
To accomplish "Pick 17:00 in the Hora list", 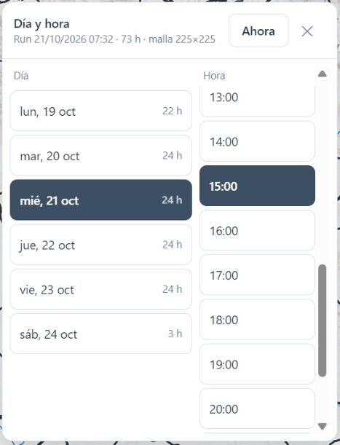I will [x=258, y=275].
